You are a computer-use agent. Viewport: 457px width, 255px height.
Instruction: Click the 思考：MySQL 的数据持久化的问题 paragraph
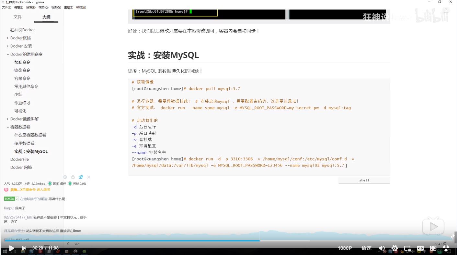[165, 71]
